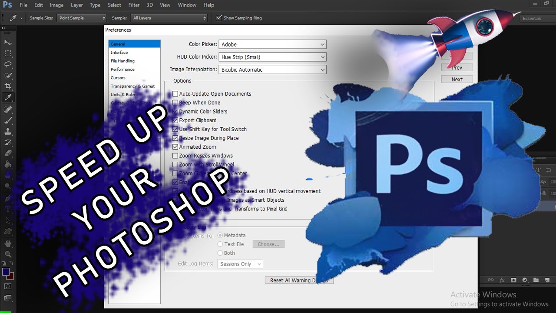Select the Hand tool
The height and width of the screenshot is (313, 556).
tap(8, 243)
